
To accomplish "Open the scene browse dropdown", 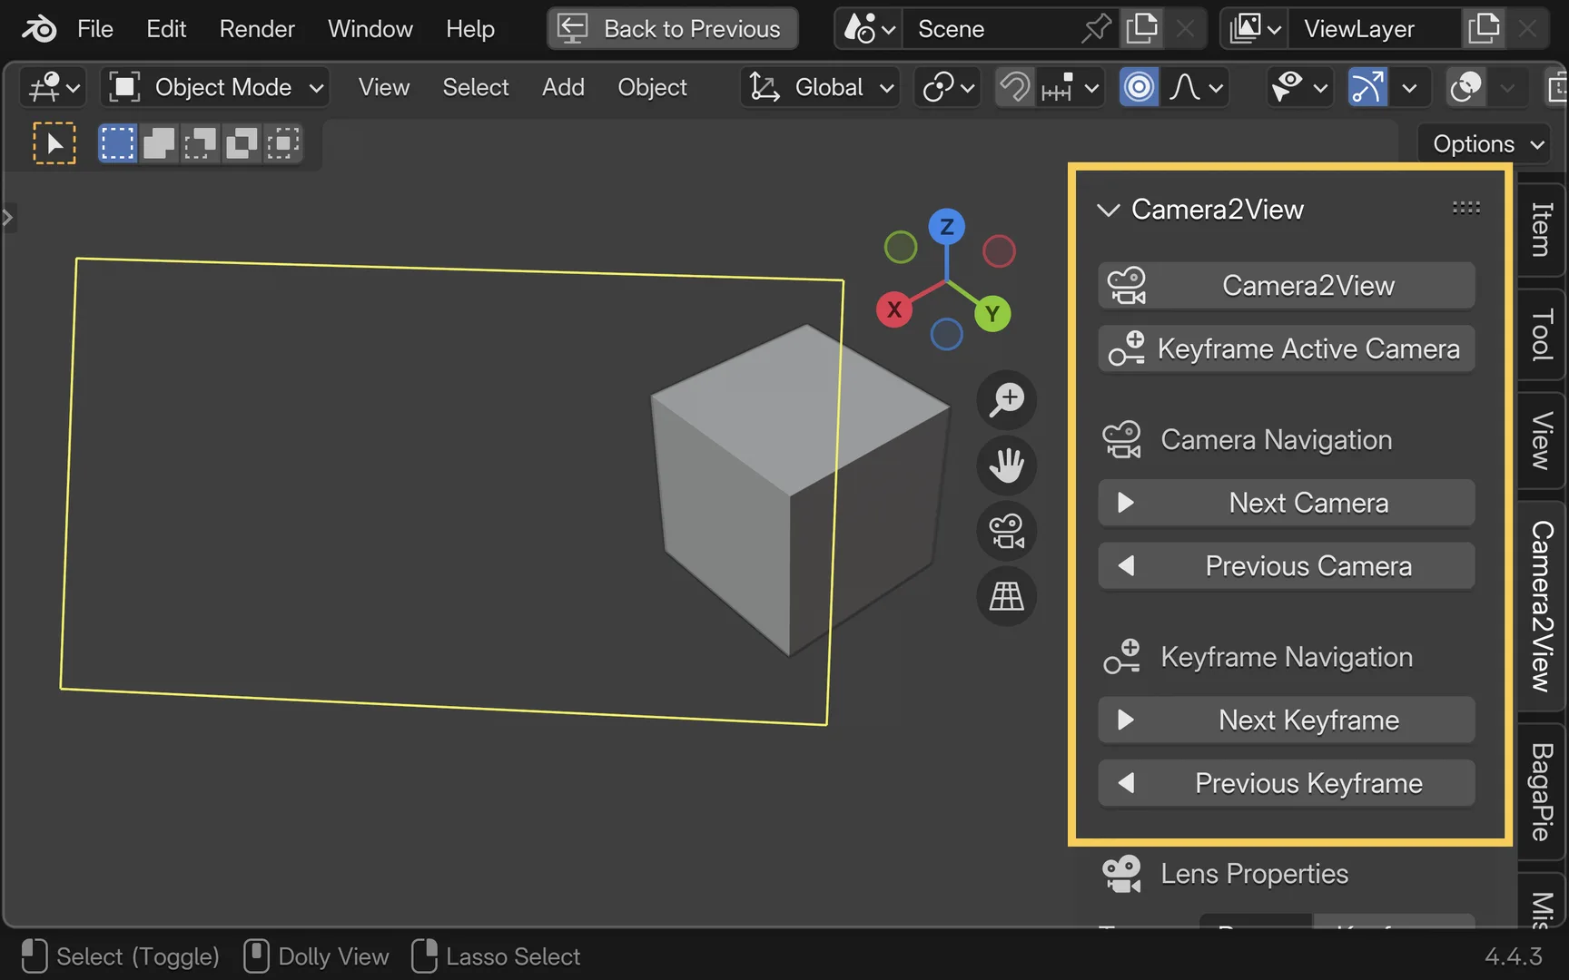I will click(x=869, y=29).
